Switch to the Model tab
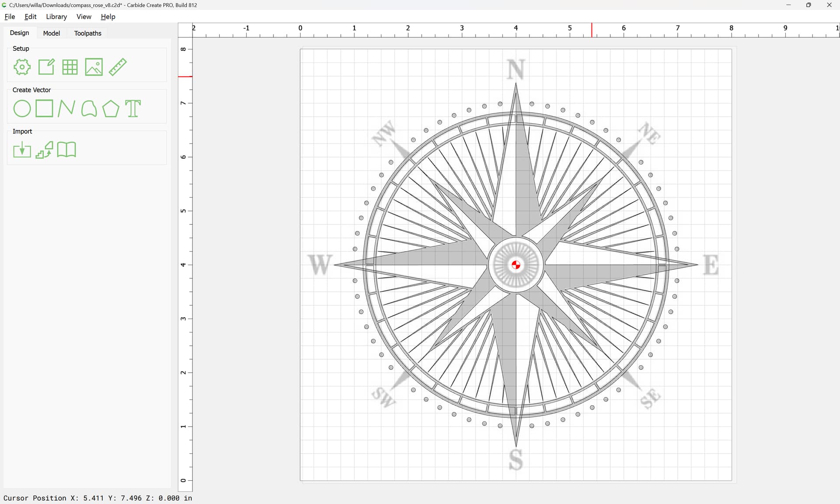Screen dimensions: 840x504 coord(51,33)
